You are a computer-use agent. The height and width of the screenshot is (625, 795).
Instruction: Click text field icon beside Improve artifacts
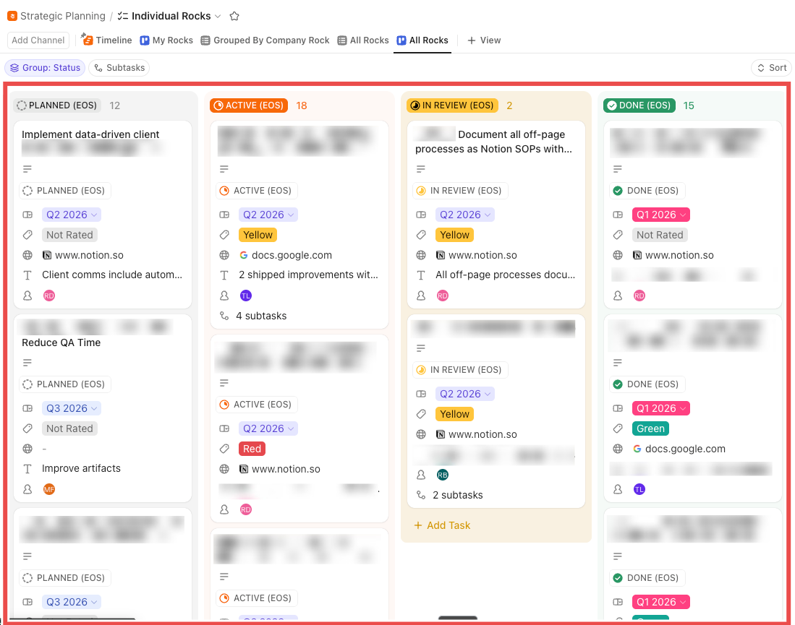(27, 469)
